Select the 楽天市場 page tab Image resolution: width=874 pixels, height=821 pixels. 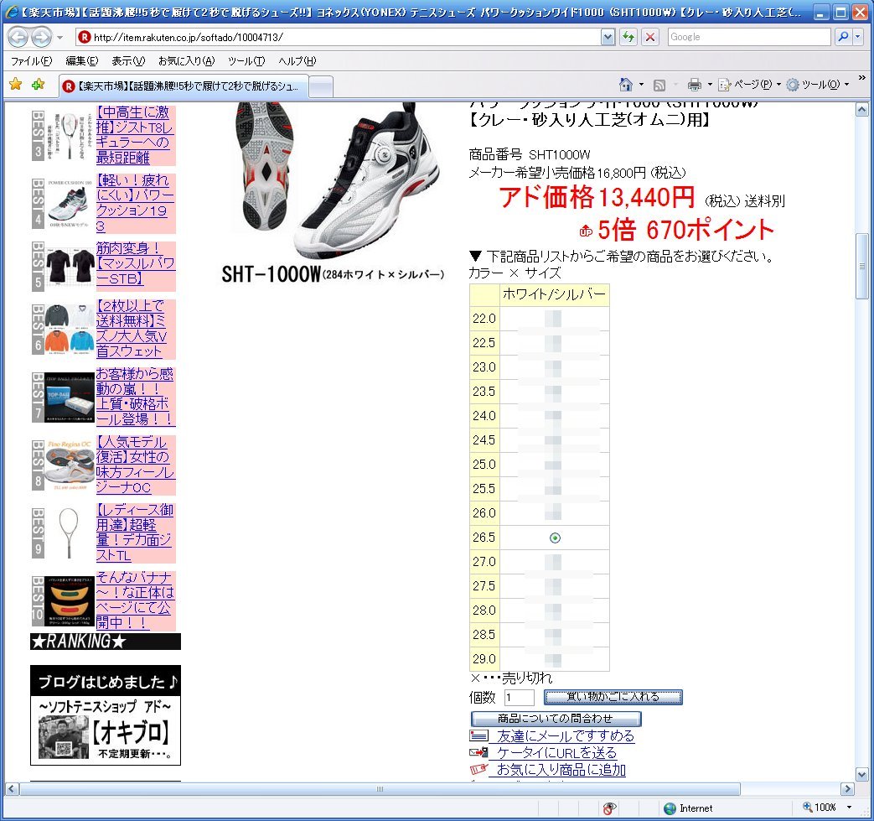pos(183,86)
